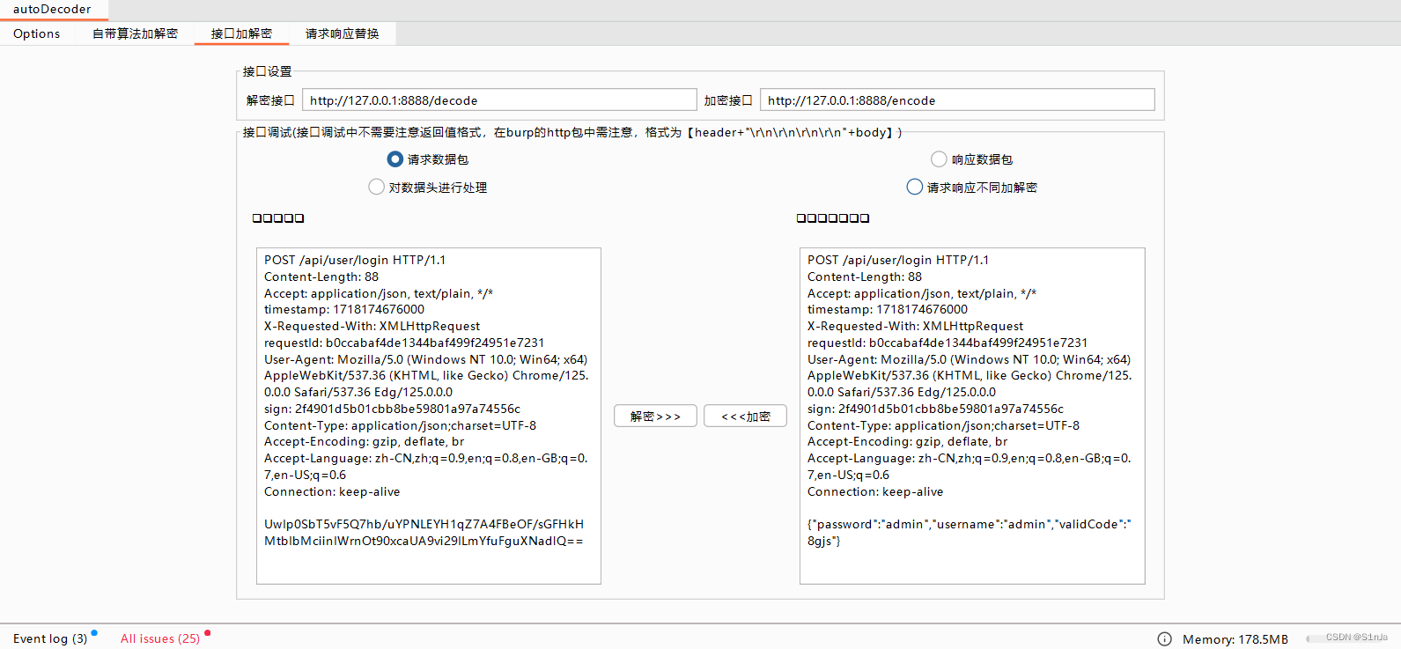Select the 接口加解密 tab
This screenshot has height=649, width=1401.
coord(241,33)
